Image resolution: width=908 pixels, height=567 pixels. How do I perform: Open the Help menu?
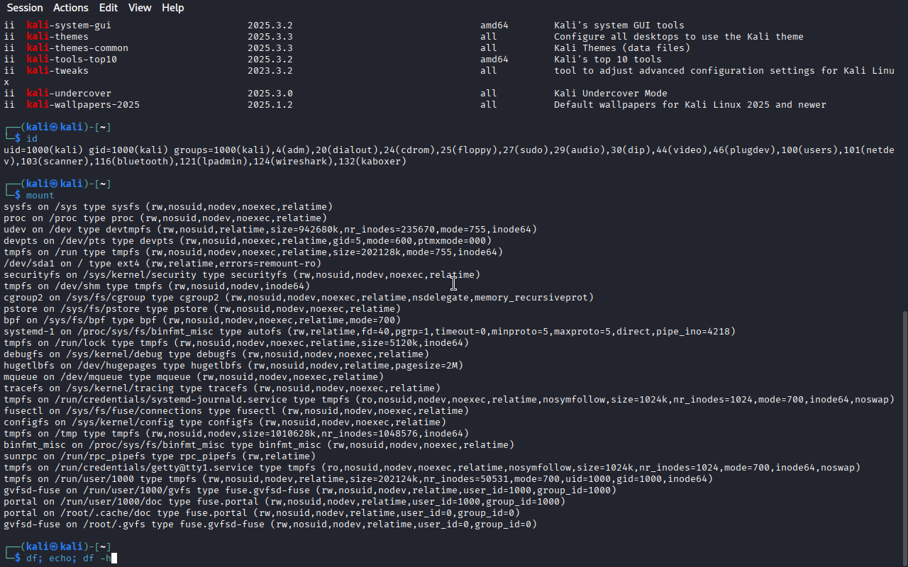pos(172,8)
